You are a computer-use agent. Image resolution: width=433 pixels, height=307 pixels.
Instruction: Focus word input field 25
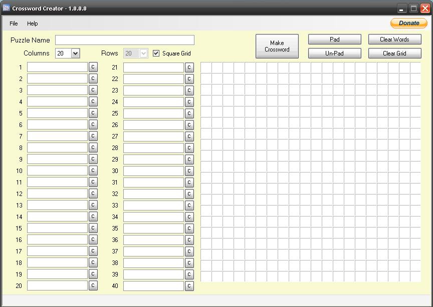153,113
